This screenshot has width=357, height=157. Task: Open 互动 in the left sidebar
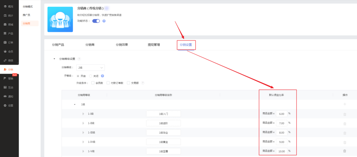click(9, 87)
